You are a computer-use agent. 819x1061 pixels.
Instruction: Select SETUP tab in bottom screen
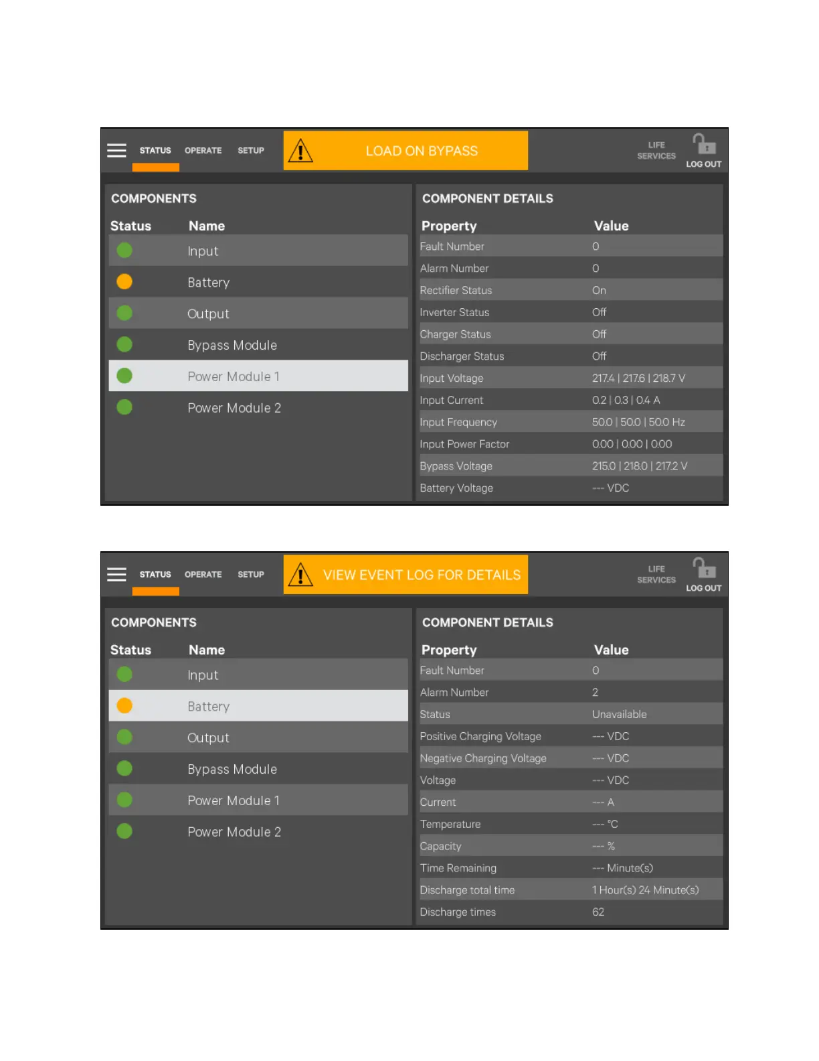pyautogui.click(x=251, y=575)
